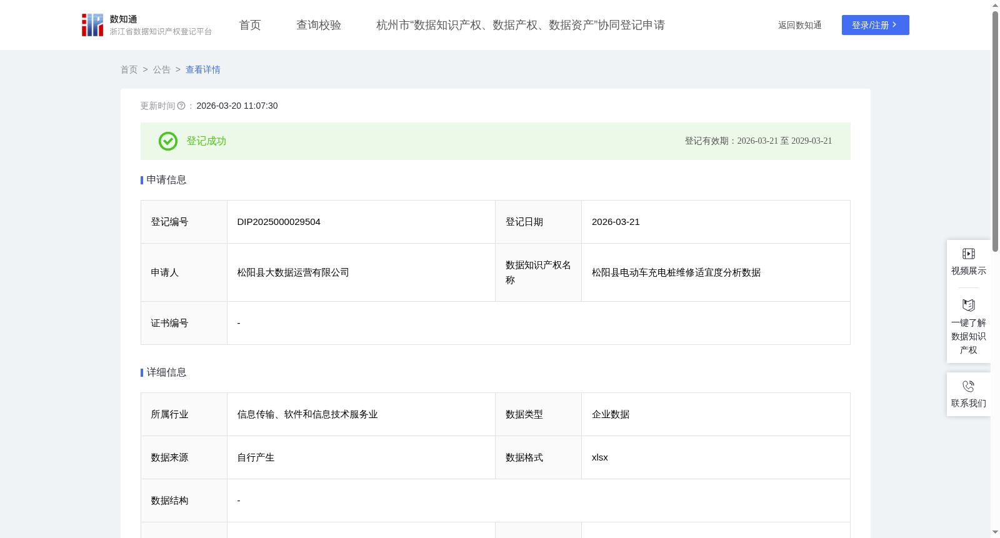Click the 数知通 logo icon
1000x538 pixels.
[x=92, y=25]
